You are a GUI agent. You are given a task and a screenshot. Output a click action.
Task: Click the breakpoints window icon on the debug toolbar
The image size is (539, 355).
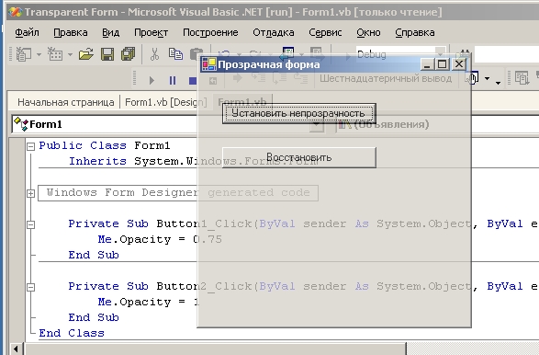click(x=471, y=78)
